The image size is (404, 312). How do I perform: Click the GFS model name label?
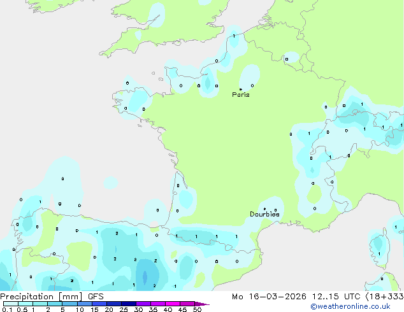(x=96, y=297)
